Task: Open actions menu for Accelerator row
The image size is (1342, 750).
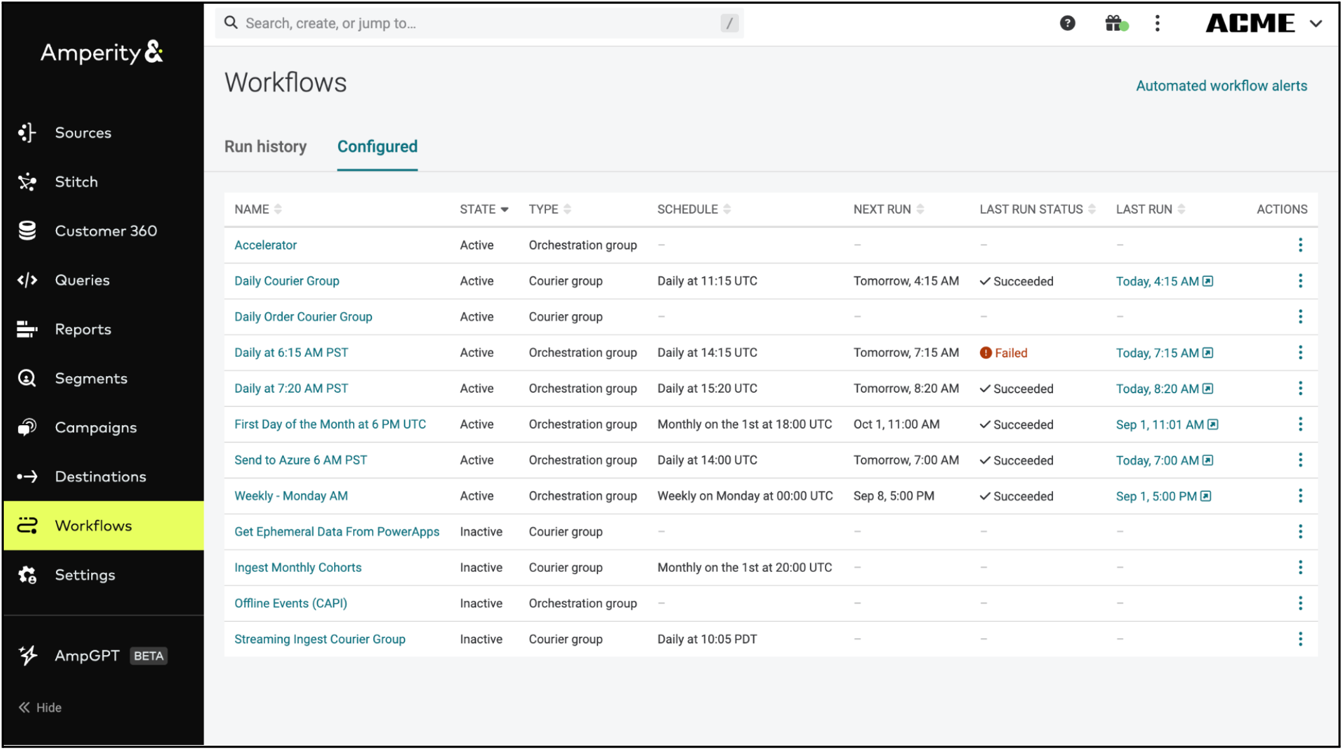Action: pyautogui.click(x=1301, y=245)
